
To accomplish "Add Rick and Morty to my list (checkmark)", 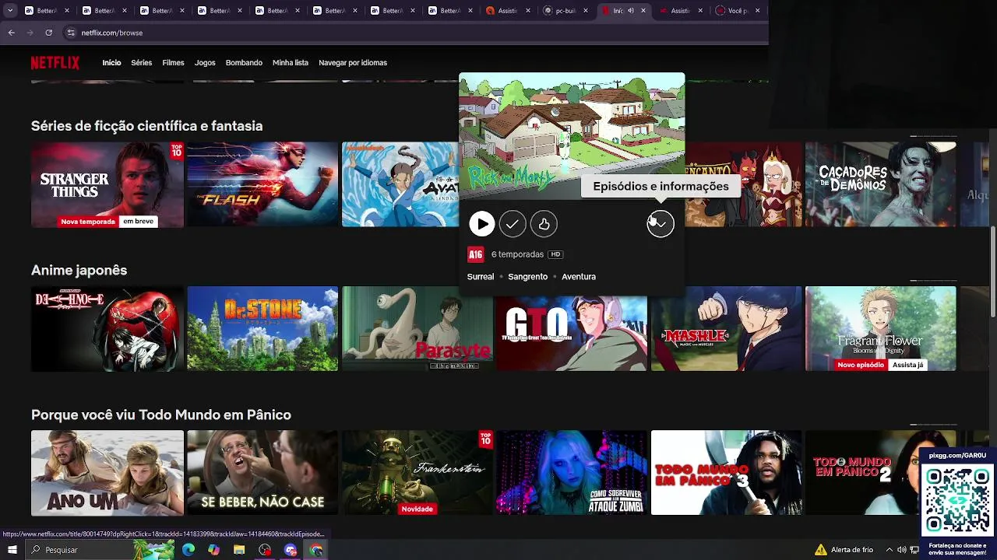I will (x=513, y=224).
